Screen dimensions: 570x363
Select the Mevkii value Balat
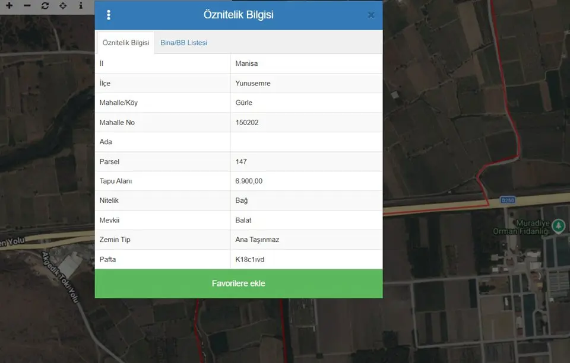(243, 220)
